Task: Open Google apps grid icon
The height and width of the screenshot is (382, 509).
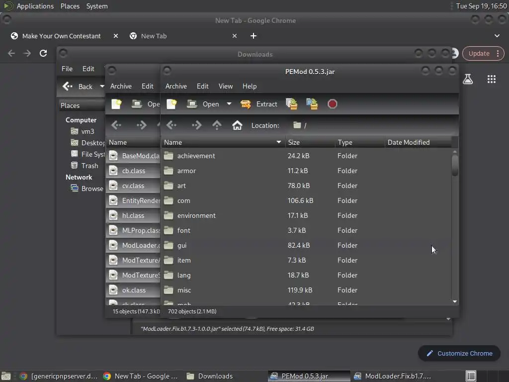Action: (492, 79)
